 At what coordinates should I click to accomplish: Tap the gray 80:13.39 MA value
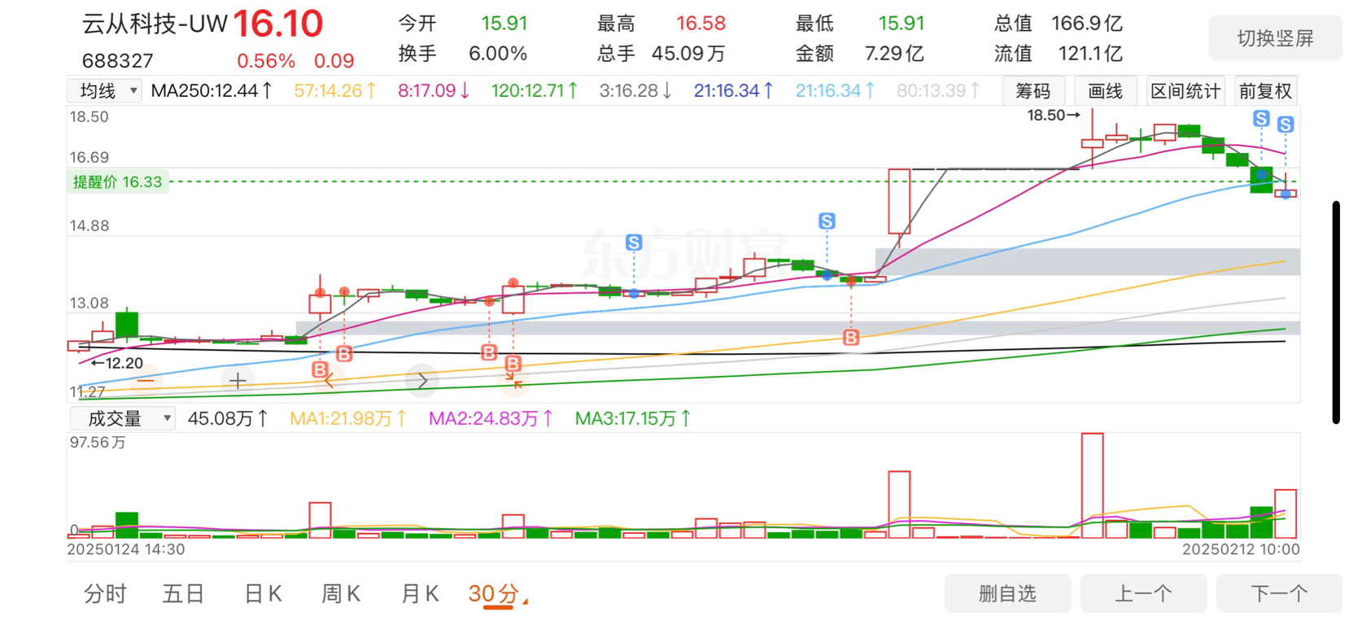(938, 90)
